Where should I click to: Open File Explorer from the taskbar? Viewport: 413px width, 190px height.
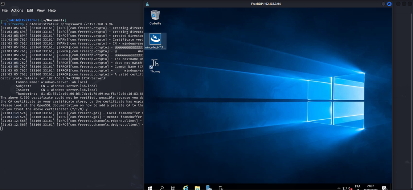(197, 188)
